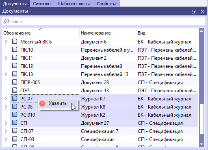
Task: Click the Журнал К8 cell
Action: point(93,107)
